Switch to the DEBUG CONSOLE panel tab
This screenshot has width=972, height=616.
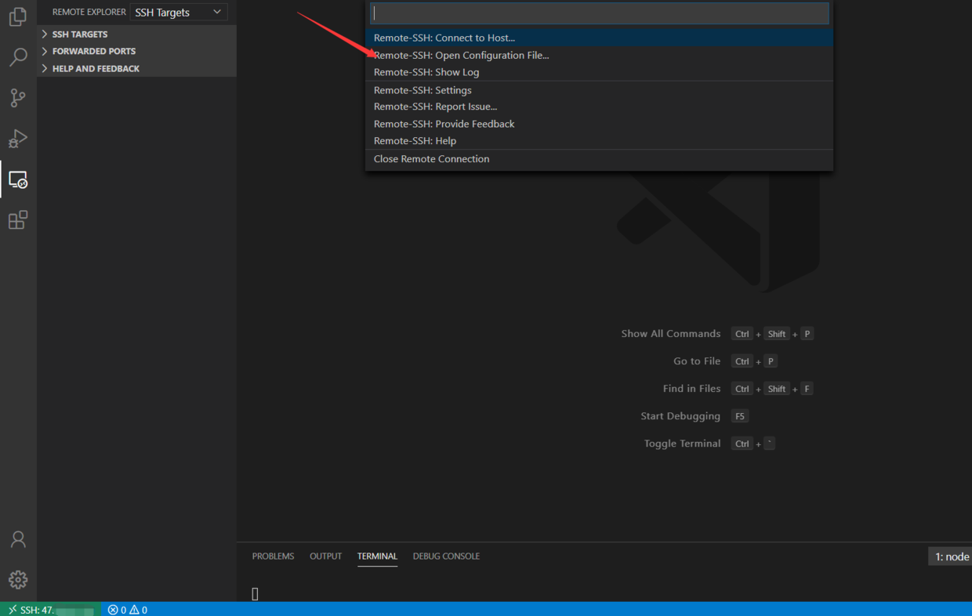(x=446, y=556)
